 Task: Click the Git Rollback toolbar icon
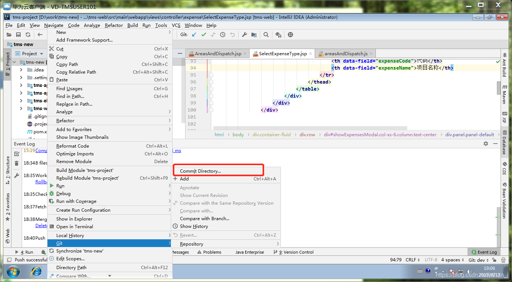232,35
